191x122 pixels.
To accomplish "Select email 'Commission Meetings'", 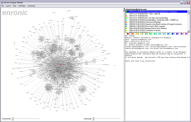I will [156, 22].
